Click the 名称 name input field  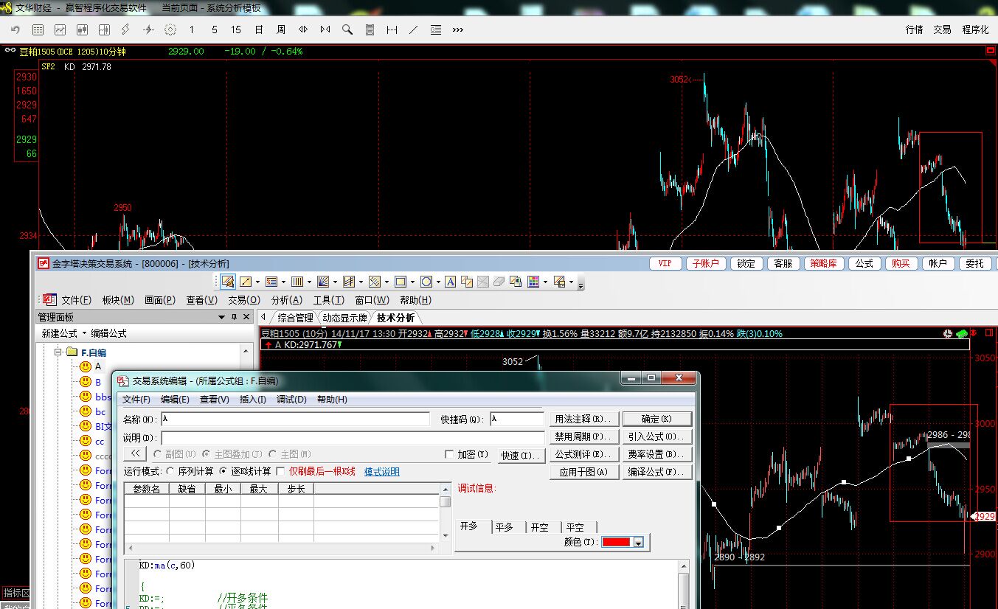(295, 419)
